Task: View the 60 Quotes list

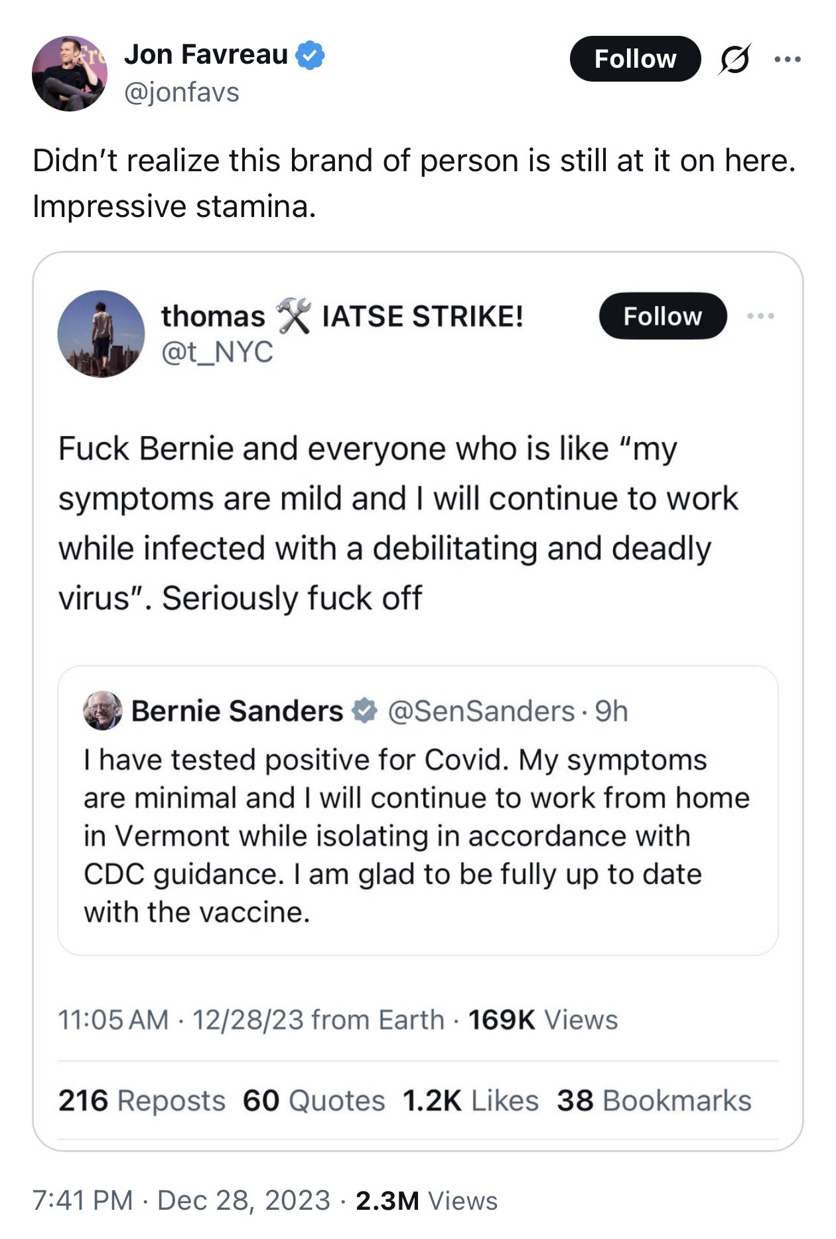Action: (313, 1100)
